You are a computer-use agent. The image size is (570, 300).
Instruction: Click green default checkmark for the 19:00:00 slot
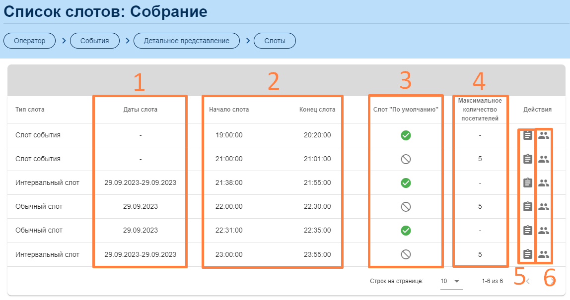pyautogui.click(x=406, y=135)
